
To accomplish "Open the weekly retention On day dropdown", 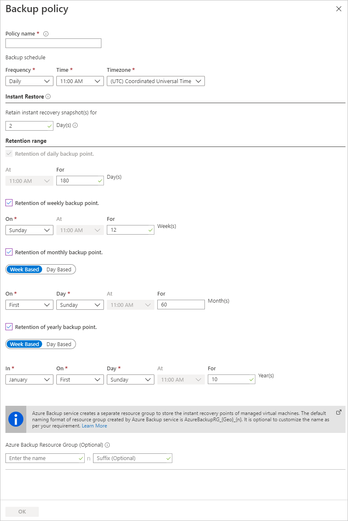I will (x=29, y=230).
